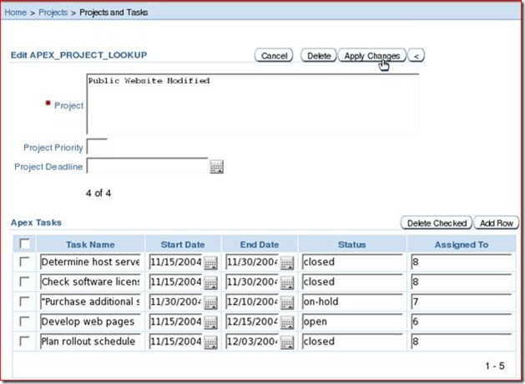
Task: Open Start Date calendar for Develop web pages row
Action: coord(210,322)
